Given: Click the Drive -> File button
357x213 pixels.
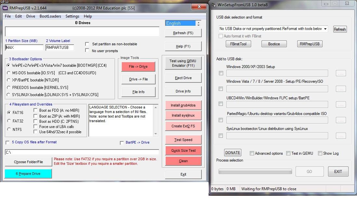Looking at the screenshot, I should 138,79.
